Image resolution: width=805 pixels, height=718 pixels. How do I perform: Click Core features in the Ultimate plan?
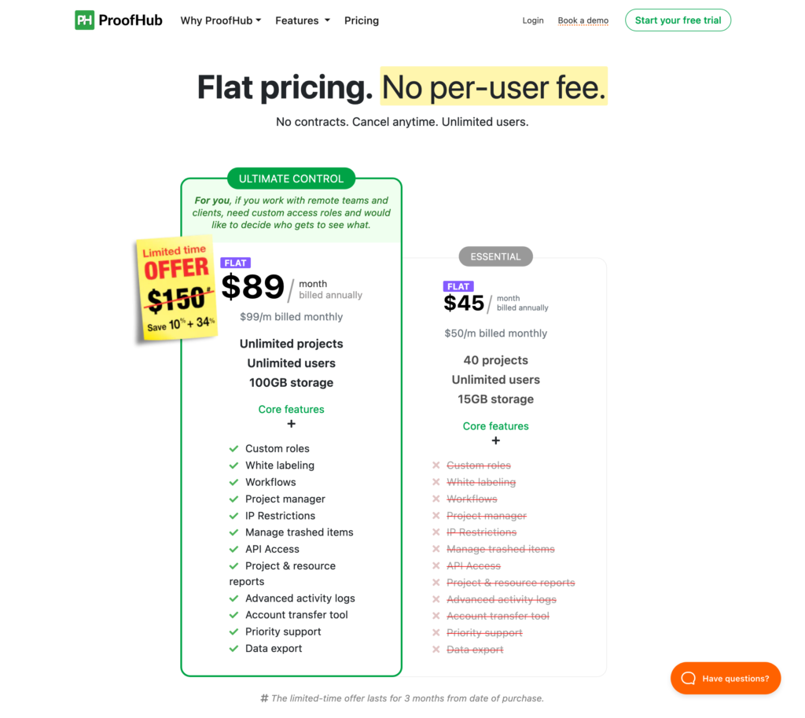coord(291,409)
